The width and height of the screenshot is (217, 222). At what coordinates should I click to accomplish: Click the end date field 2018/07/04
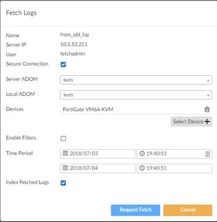(x=98, y=168)
